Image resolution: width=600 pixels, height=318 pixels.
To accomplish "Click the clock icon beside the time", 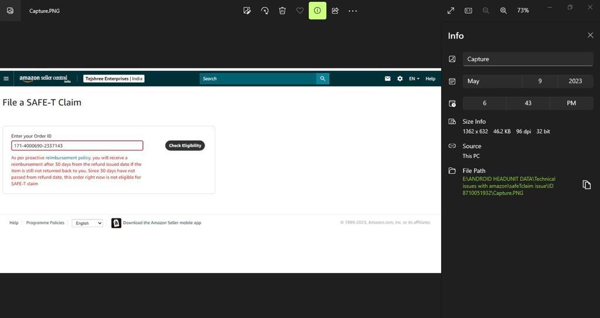I will (452, 103).
